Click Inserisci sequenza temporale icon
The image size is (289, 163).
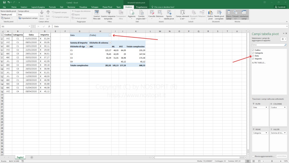click(108, 12)
